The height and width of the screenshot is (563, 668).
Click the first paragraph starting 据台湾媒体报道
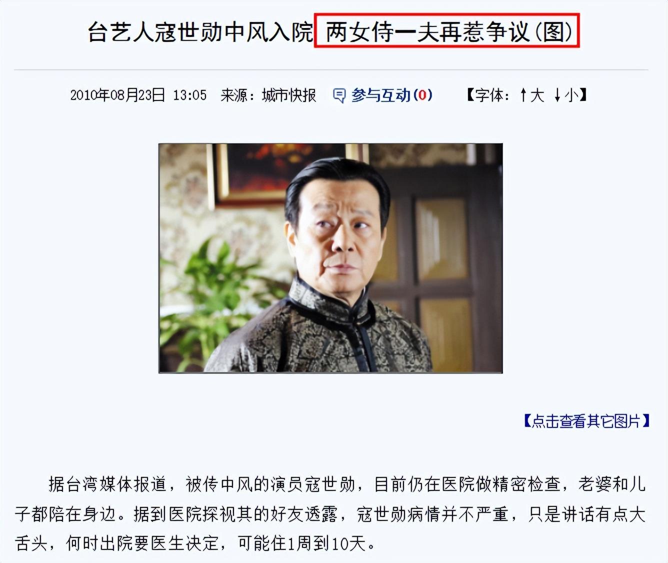point(330,513)
